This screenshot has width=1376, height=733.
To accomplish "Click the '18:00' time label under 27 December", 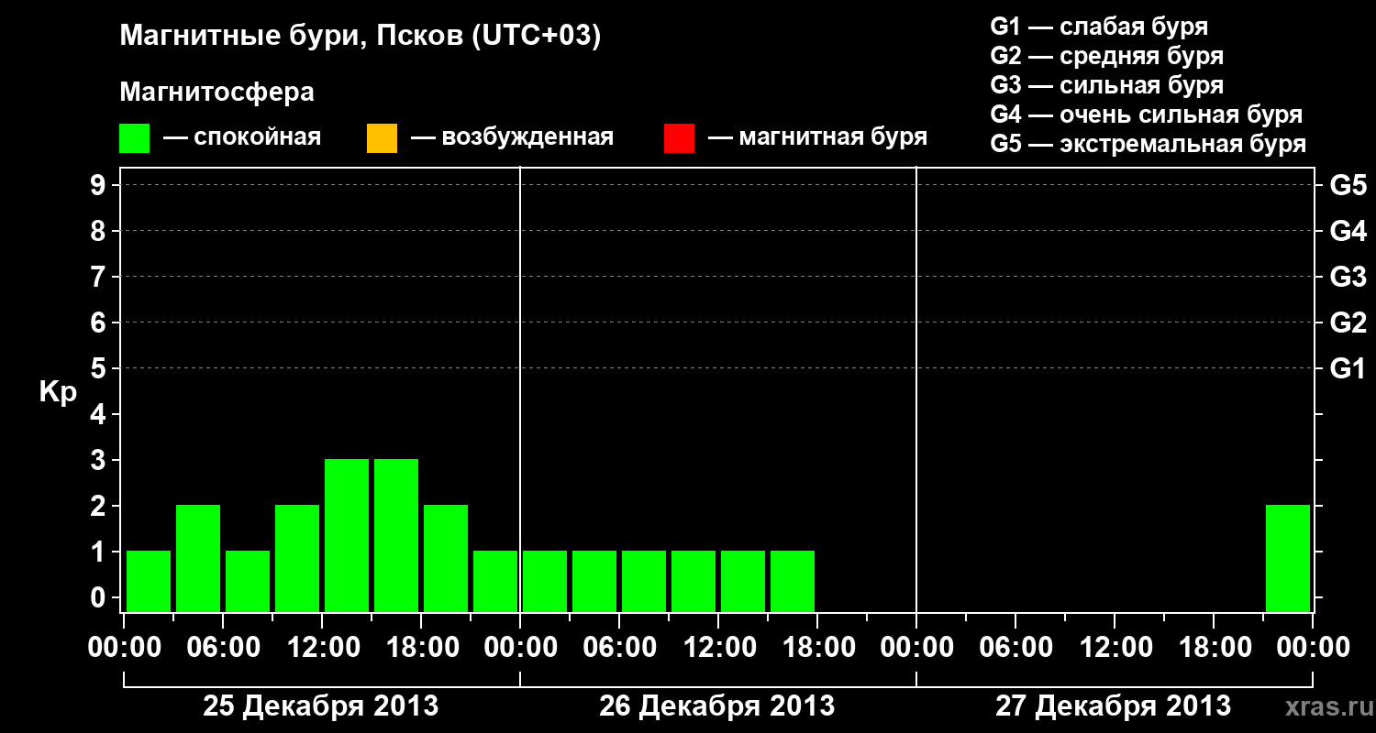I will tap(1214, 648).
